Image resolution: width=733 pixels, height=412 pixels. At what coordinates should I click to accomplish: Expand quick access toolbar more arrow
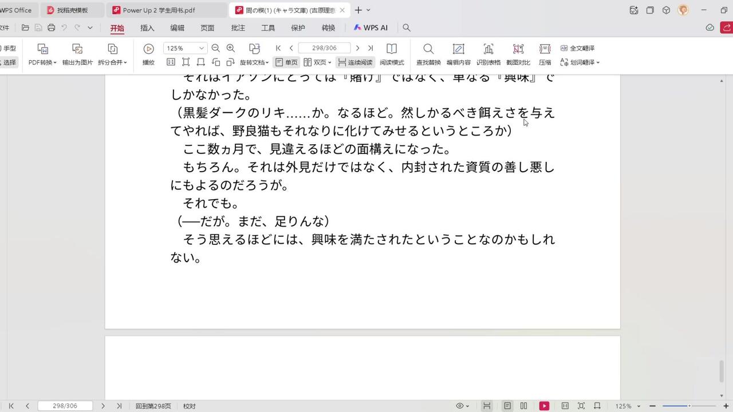pyautogui.click(x=90, y=27)
